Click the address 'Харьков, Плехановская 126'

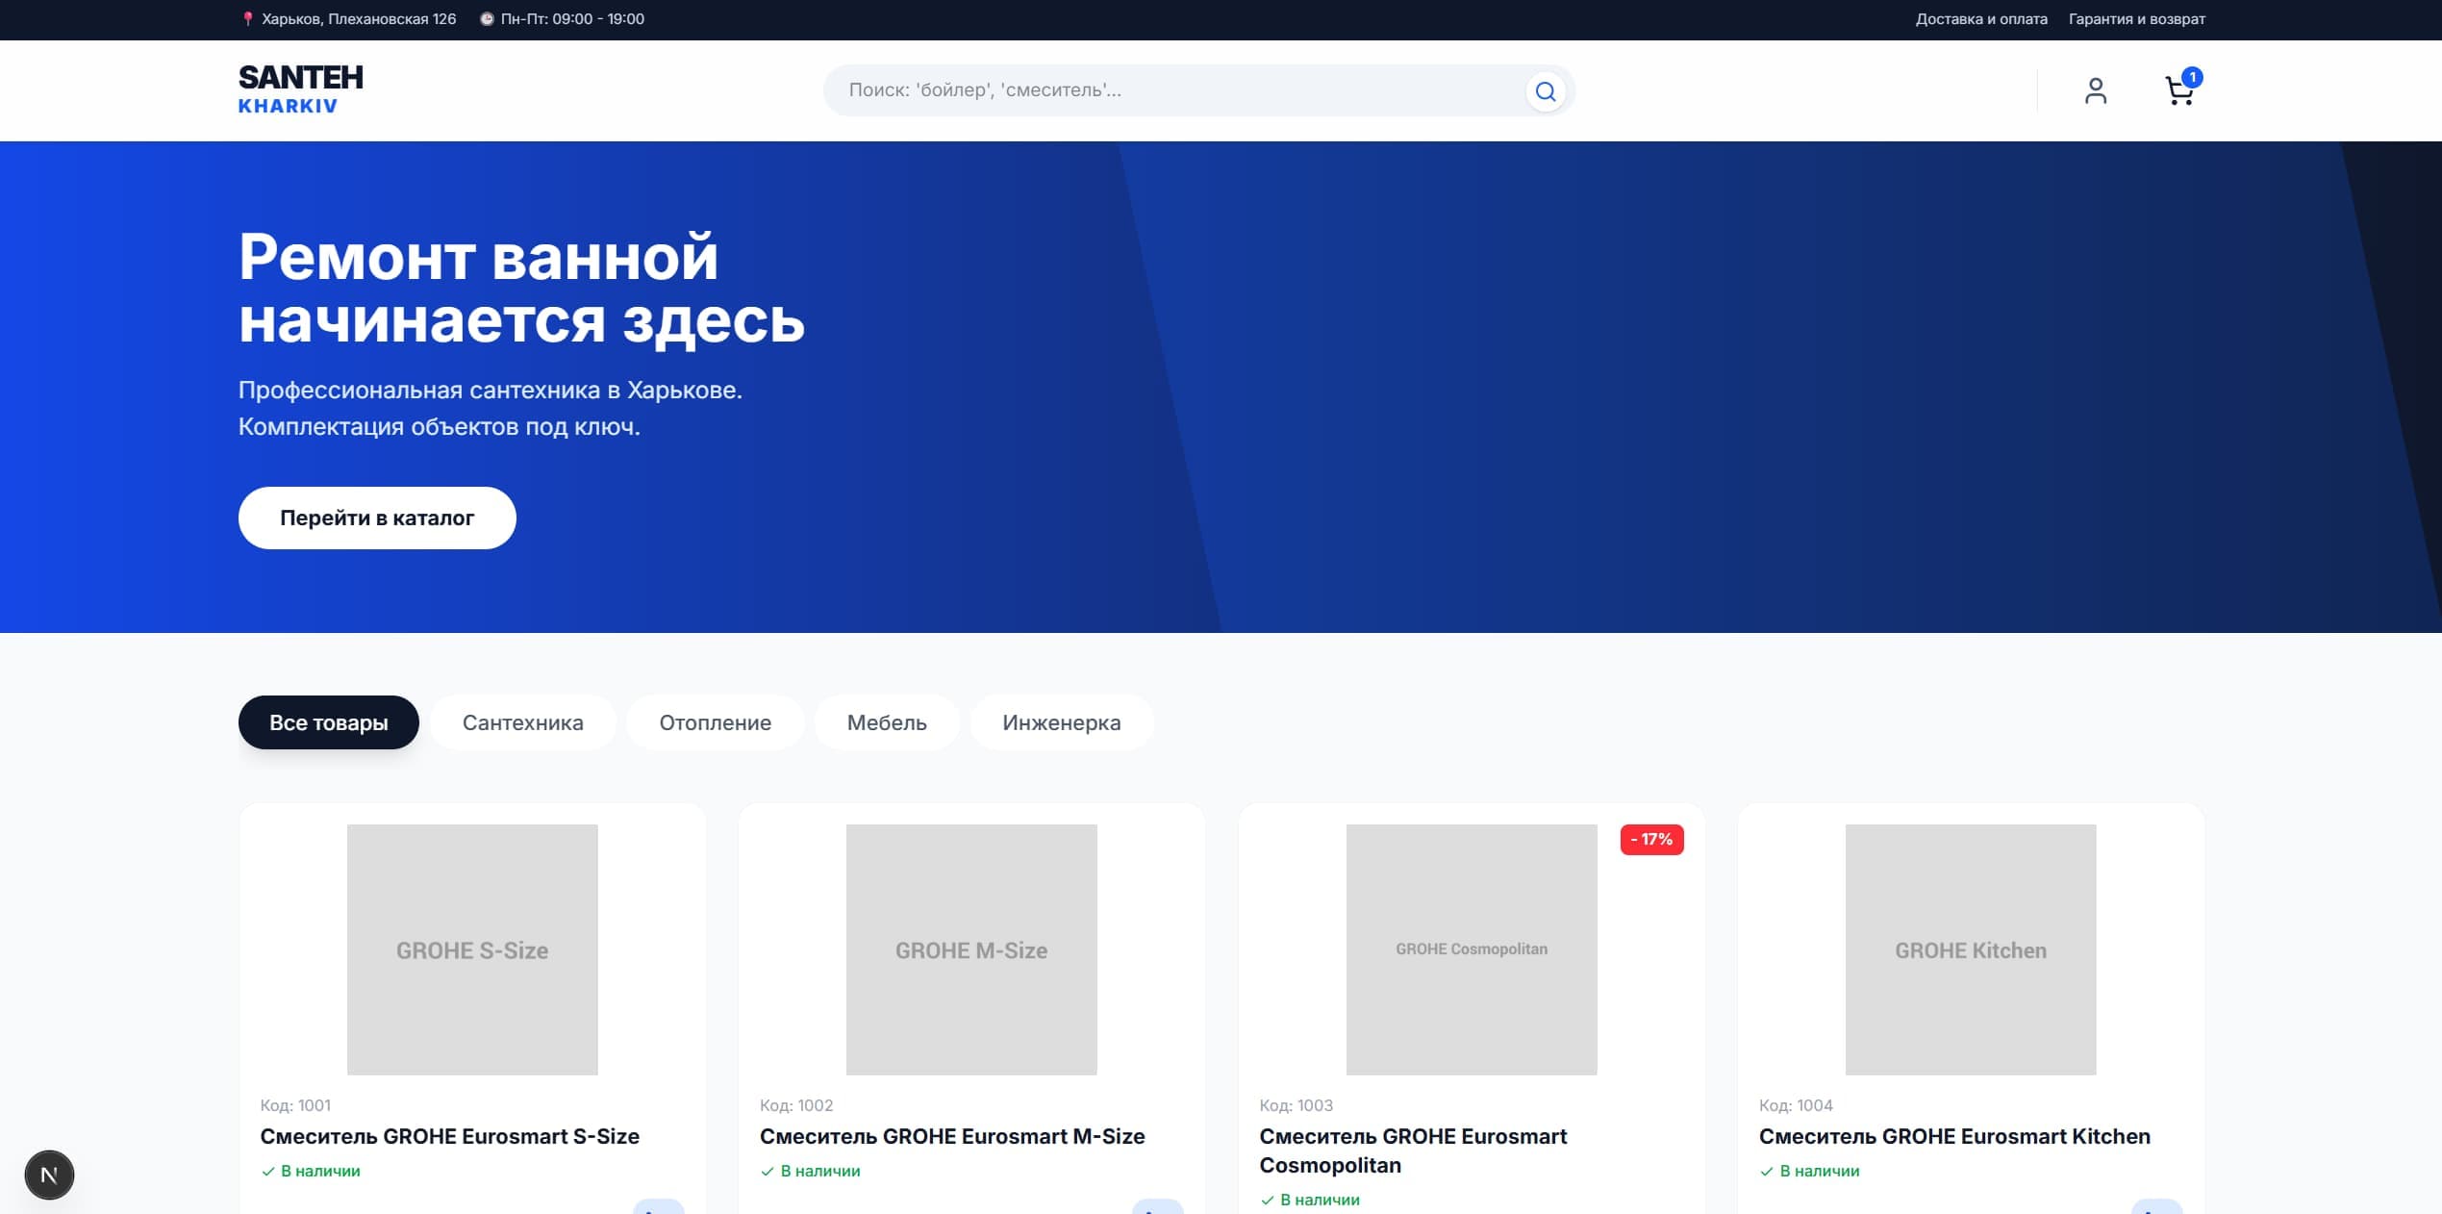point(359,19)
